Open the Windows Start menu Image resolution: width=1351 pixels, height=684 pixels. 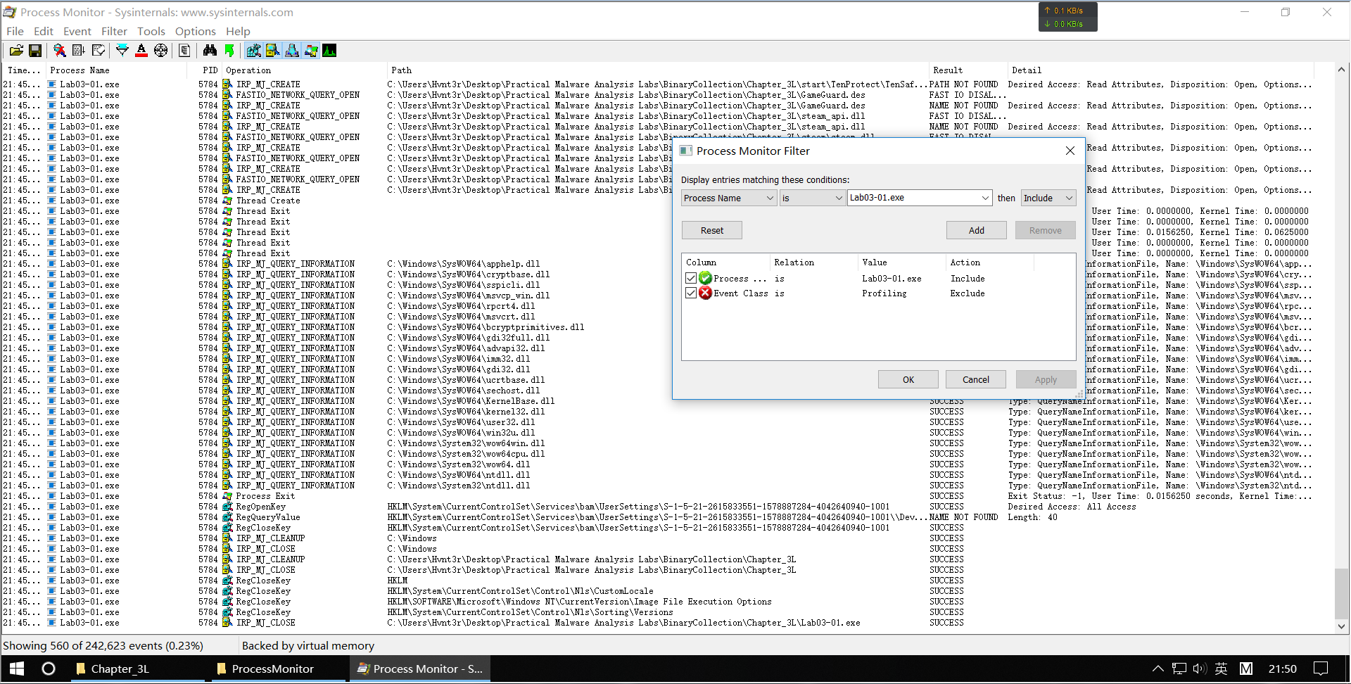click(17, 669)
